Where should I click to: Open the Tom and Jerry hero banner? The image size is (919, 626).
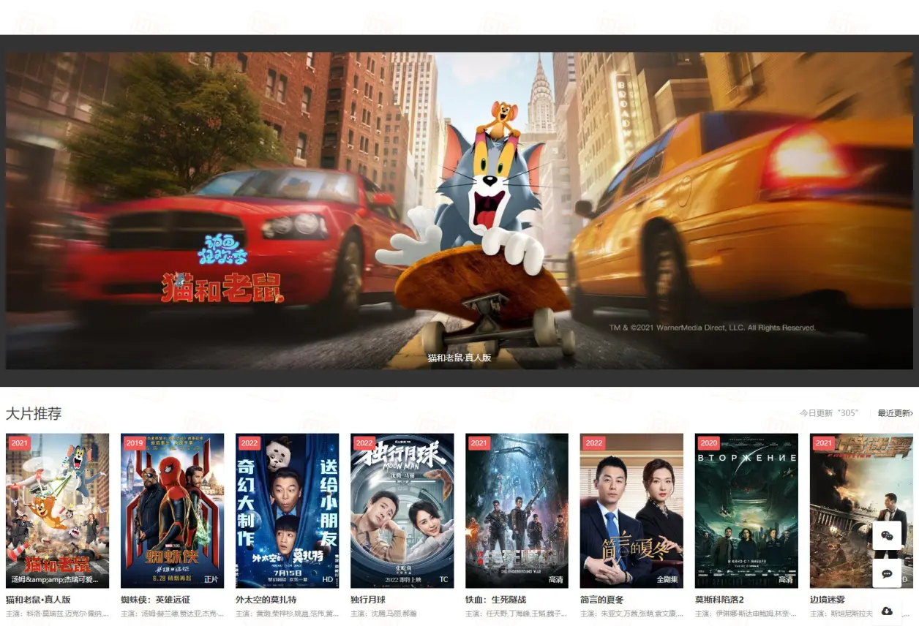[459, 211]
